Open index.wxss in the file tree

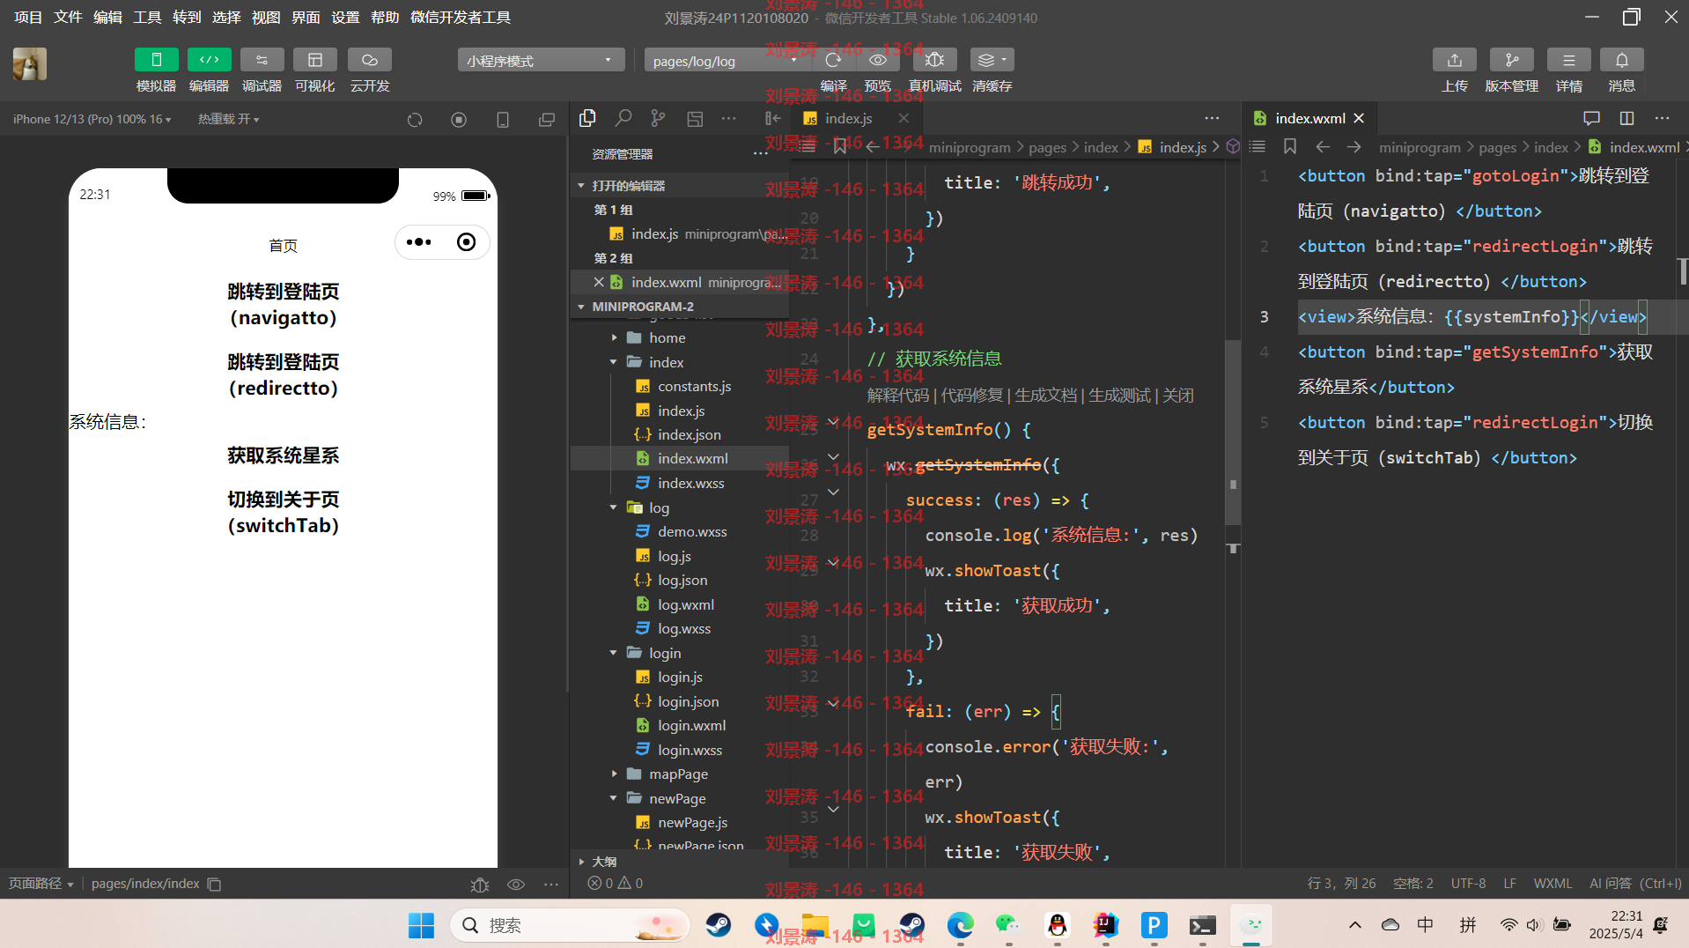[690, 483]
